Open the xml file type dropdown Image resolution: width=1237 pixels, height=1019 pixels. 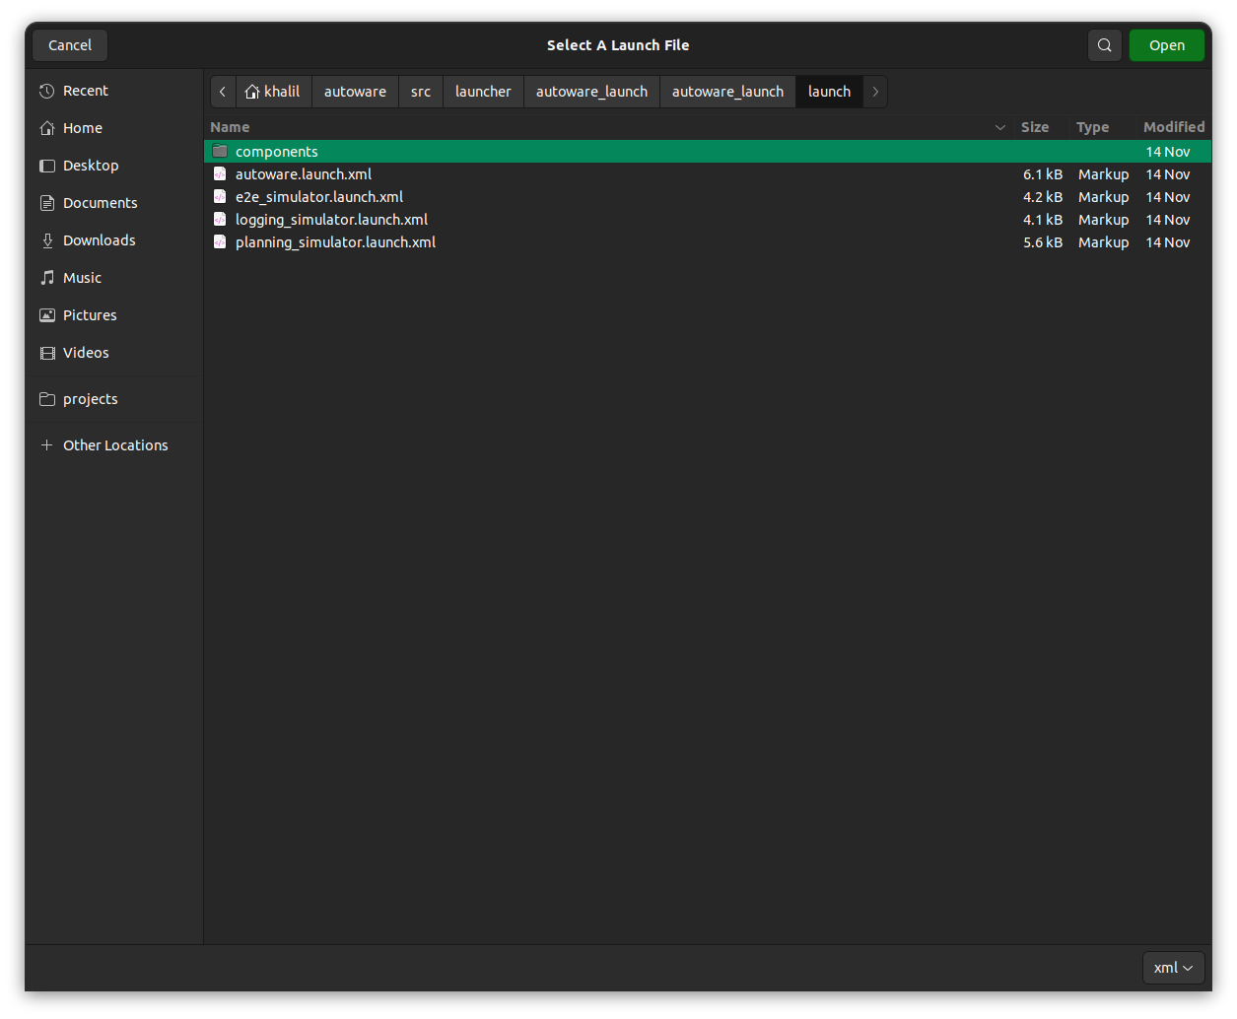pyautogui.click(x=1173, y=967)
